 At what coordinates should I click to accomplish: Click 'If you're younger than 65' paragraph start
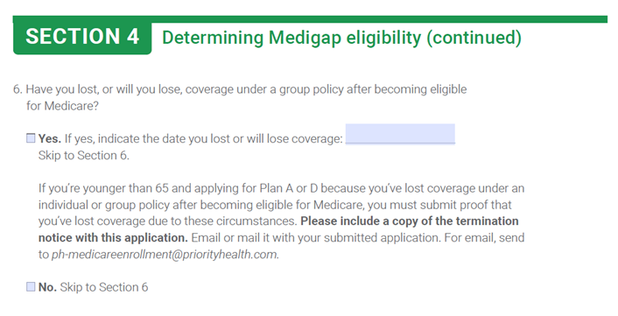tap(104, 188)
